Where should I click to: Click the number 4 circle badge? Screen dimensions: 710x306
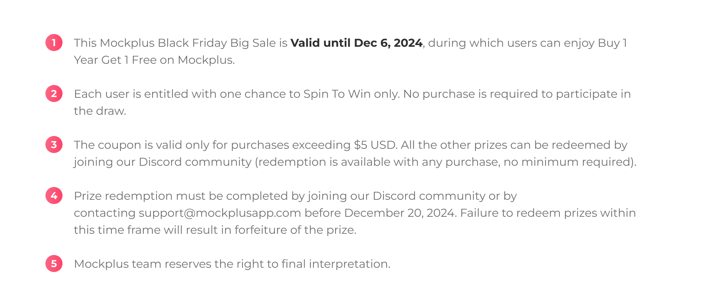pyautogui.click(x=54, y=196)
